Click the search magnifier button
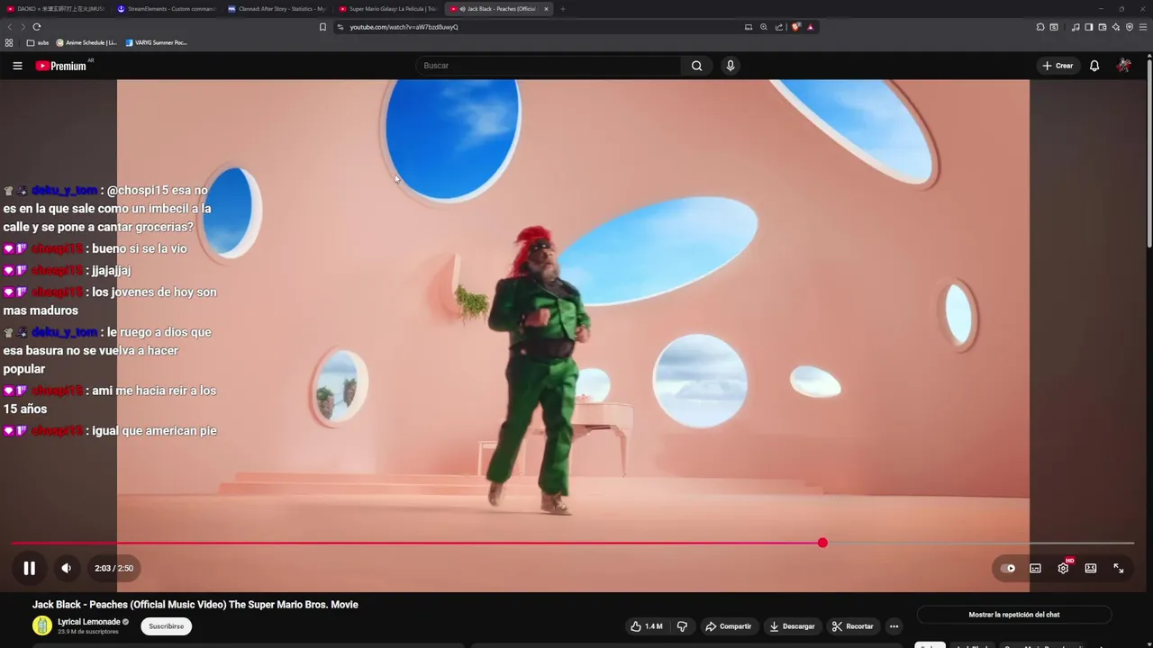This screenshot has width=1153, height=648. coord(696,66)
